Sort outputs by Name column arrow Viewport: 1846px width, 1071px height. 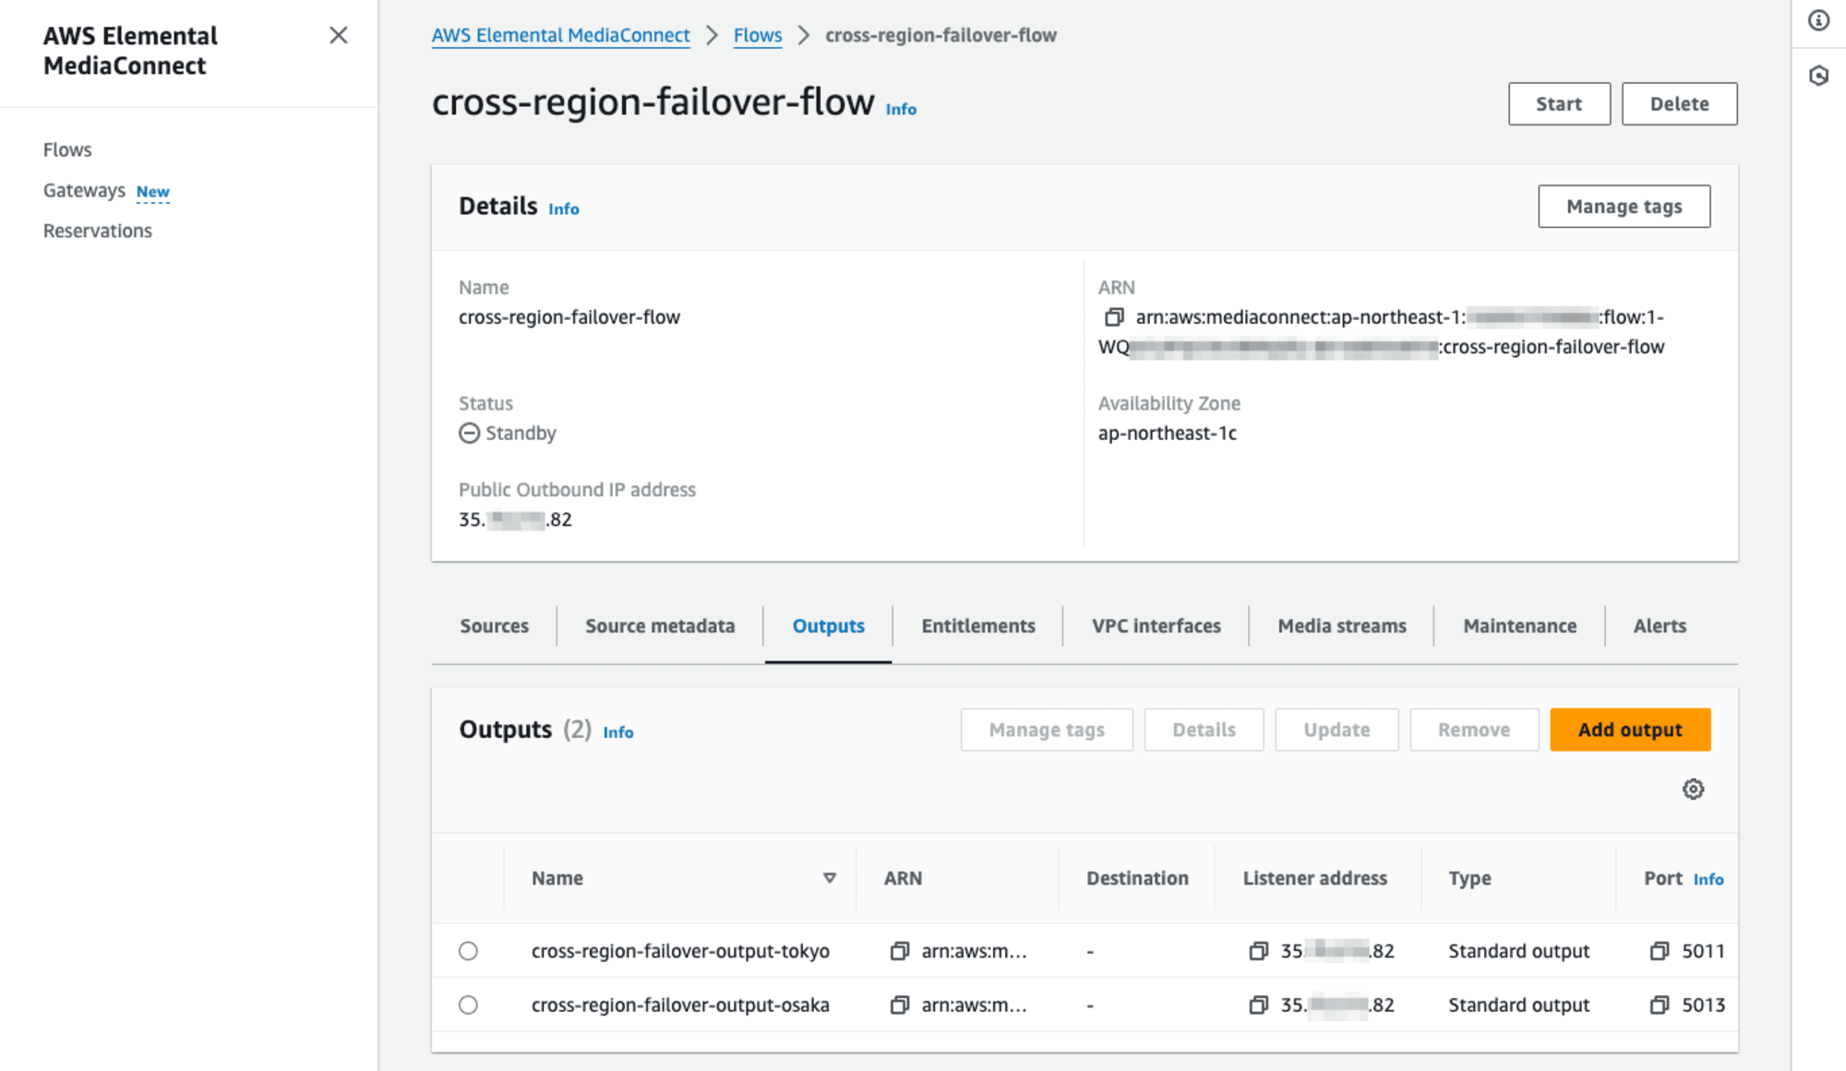[x=829, y=878]
